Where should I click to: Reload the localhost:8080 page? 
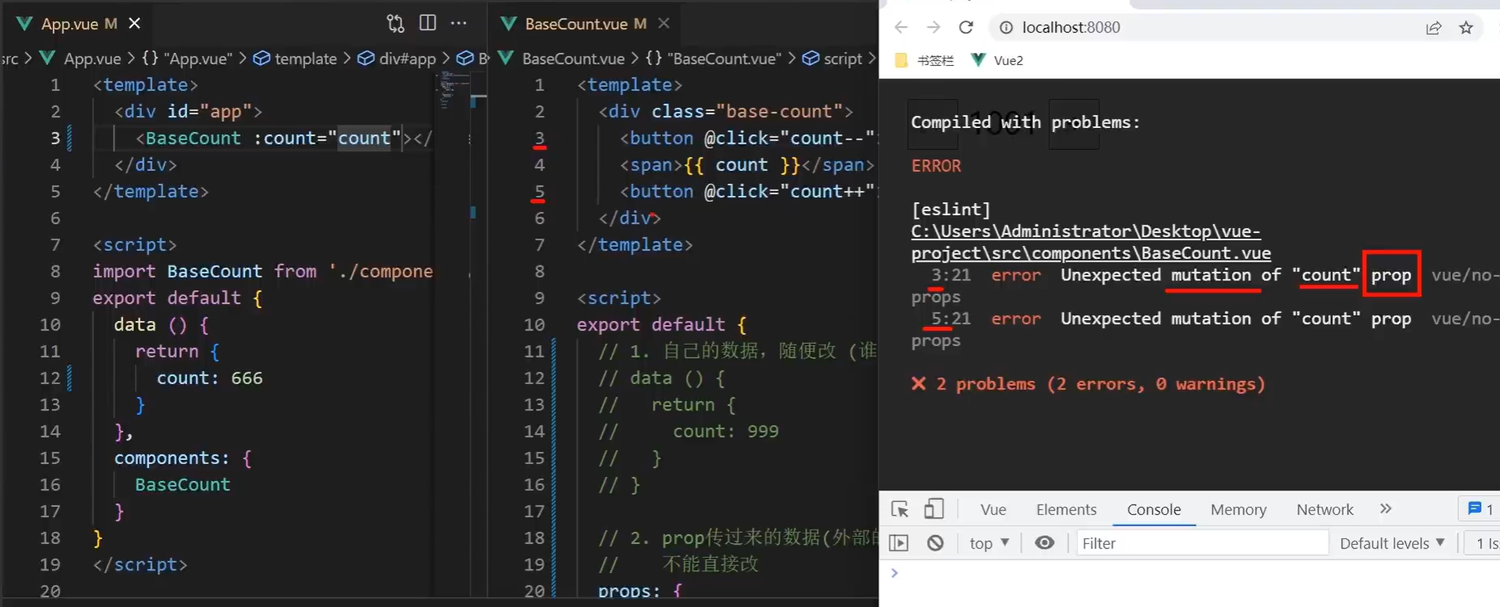(x=966, y=27)
